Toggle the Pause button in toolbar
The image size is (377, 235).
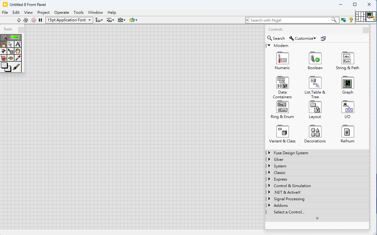click(x=40, y=20)
